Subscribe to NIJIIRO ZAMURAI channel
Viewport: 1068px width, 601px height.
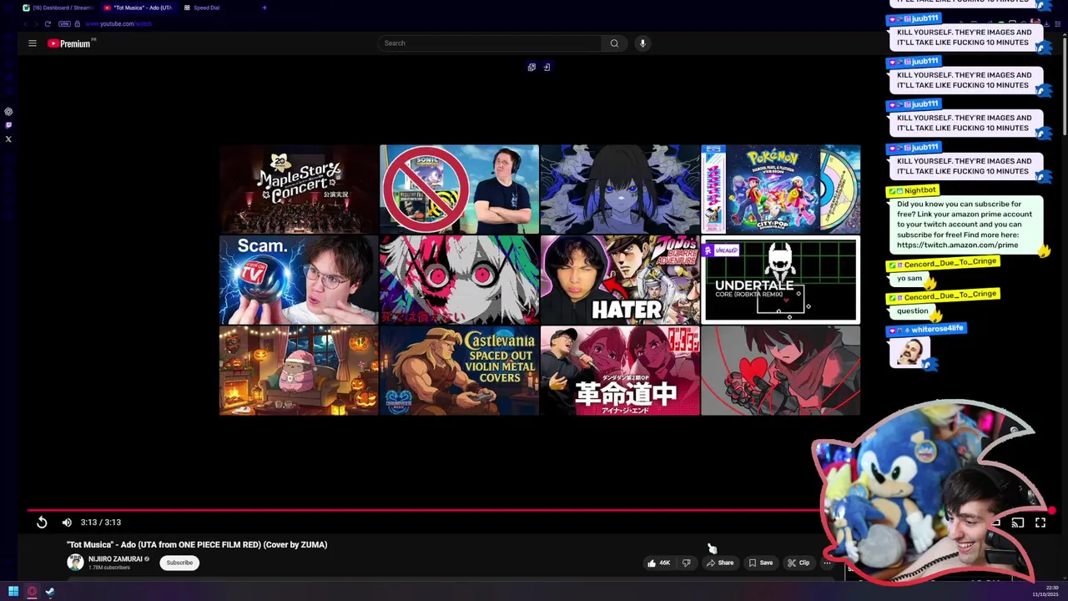click(179, 563)
